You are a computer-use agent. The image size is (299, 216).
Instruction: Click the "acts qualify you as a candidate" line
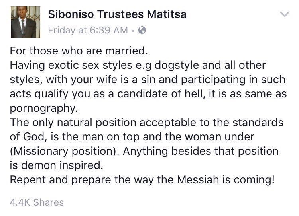pos(148,94)
